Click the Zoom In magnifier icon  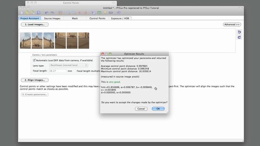click(x=68, y=13)
